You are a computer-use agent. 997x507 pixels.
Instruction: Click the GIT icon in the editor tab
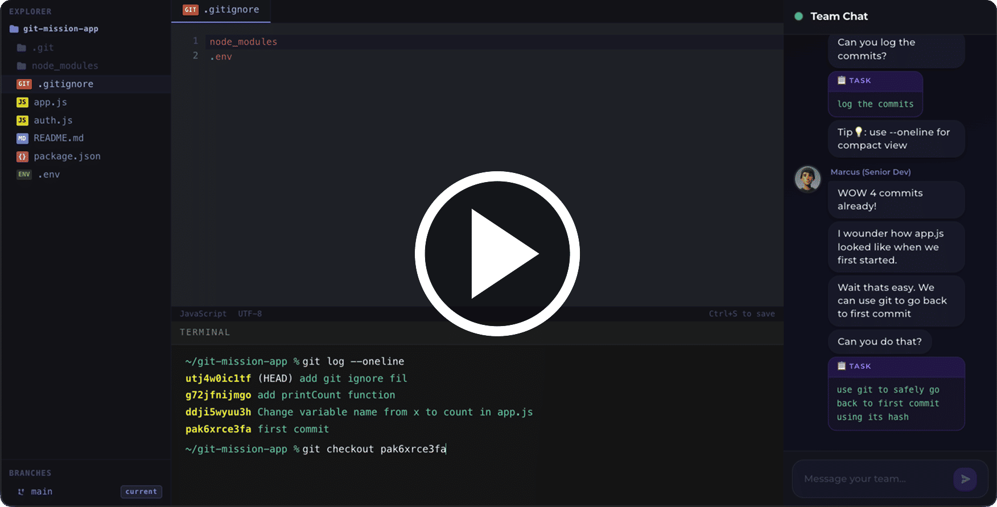[191, 10]
